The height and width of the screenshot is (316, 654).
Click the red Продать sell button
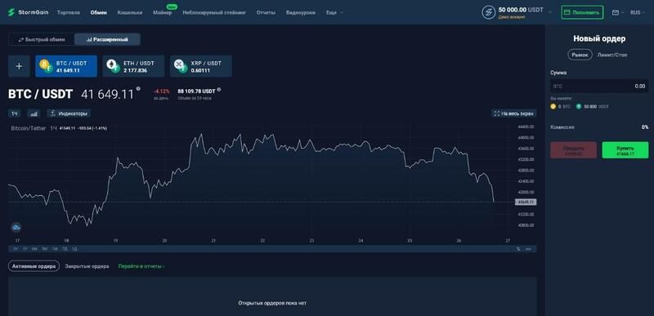click(574, 150)
